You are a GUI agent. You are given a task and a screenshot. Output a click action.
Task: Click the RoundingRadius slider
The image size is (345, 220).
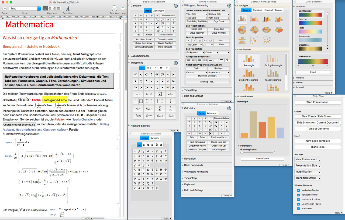pos(257,153)
